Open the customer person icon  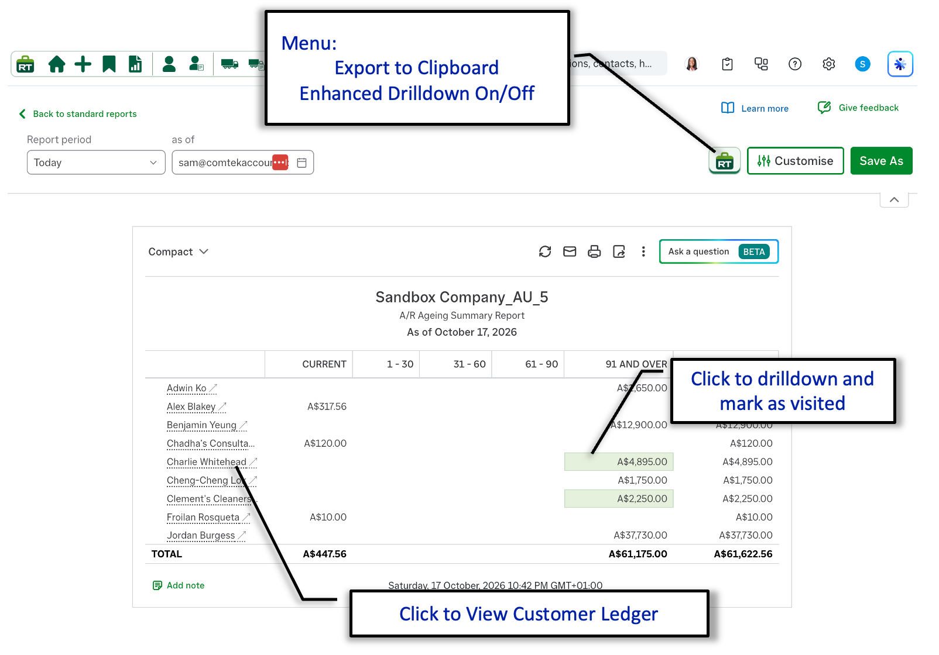(x=169, y=64)
